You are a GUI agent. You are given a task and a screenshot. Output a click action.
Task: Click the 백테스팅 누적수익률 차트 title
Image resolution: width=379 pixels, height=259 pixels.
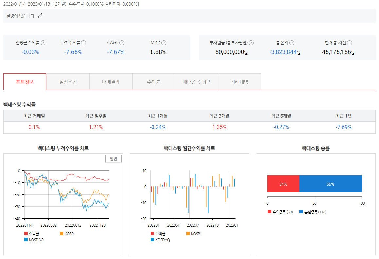(63, 148)
